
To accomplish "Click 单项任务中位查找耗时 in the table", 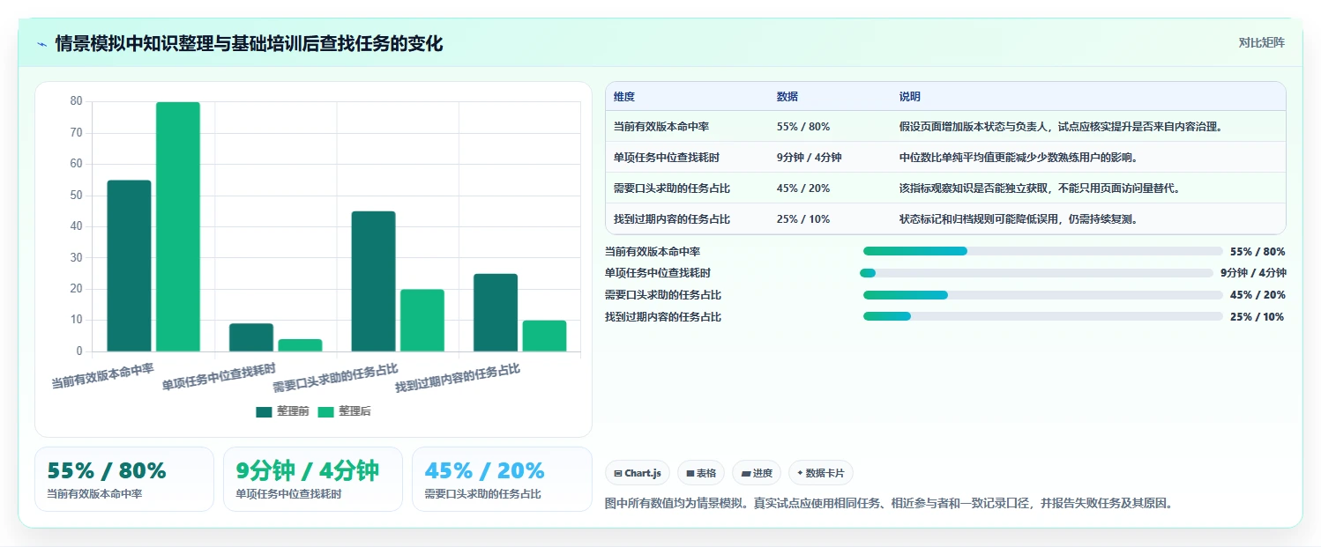I will click(667, 158).
